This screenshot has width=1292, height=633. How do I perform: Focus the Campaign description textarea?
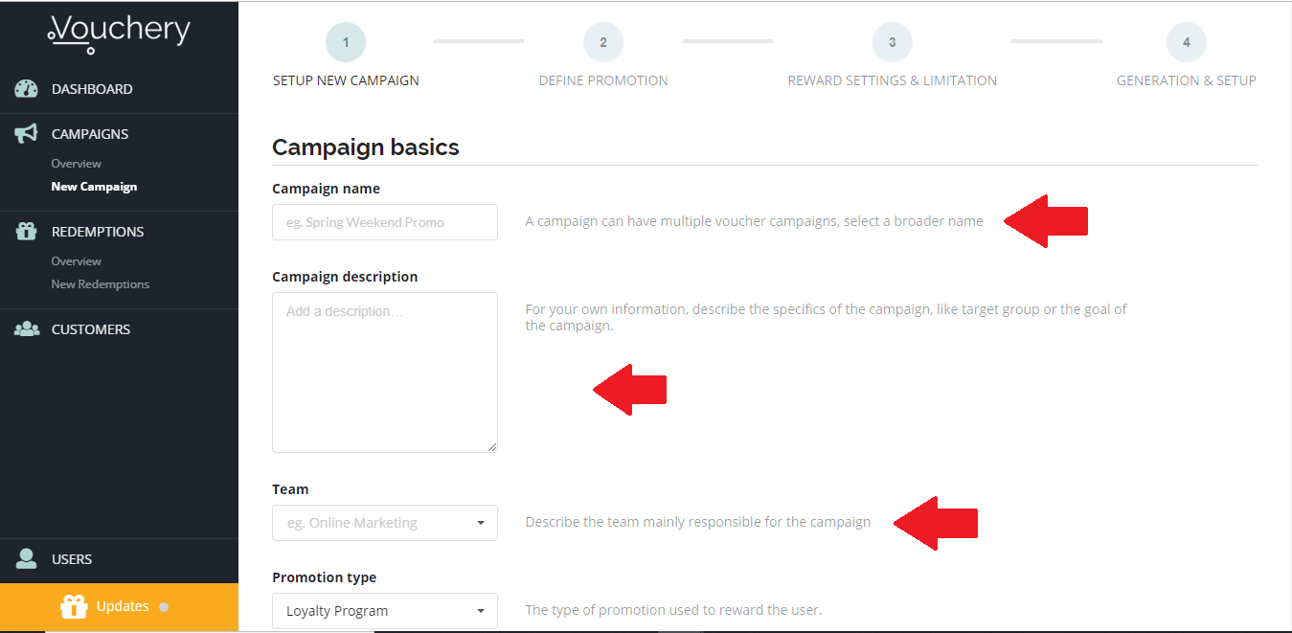[x=385, y=373]
